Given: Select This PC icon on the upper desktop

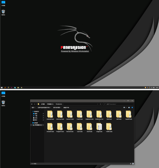Looking at the screenshot, I should point(3,3).
